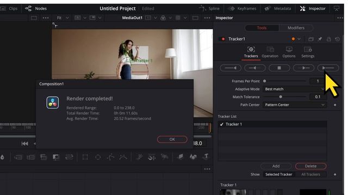
Task: Click Match Tolerance value field 0.1
Action: pos(318,97)
